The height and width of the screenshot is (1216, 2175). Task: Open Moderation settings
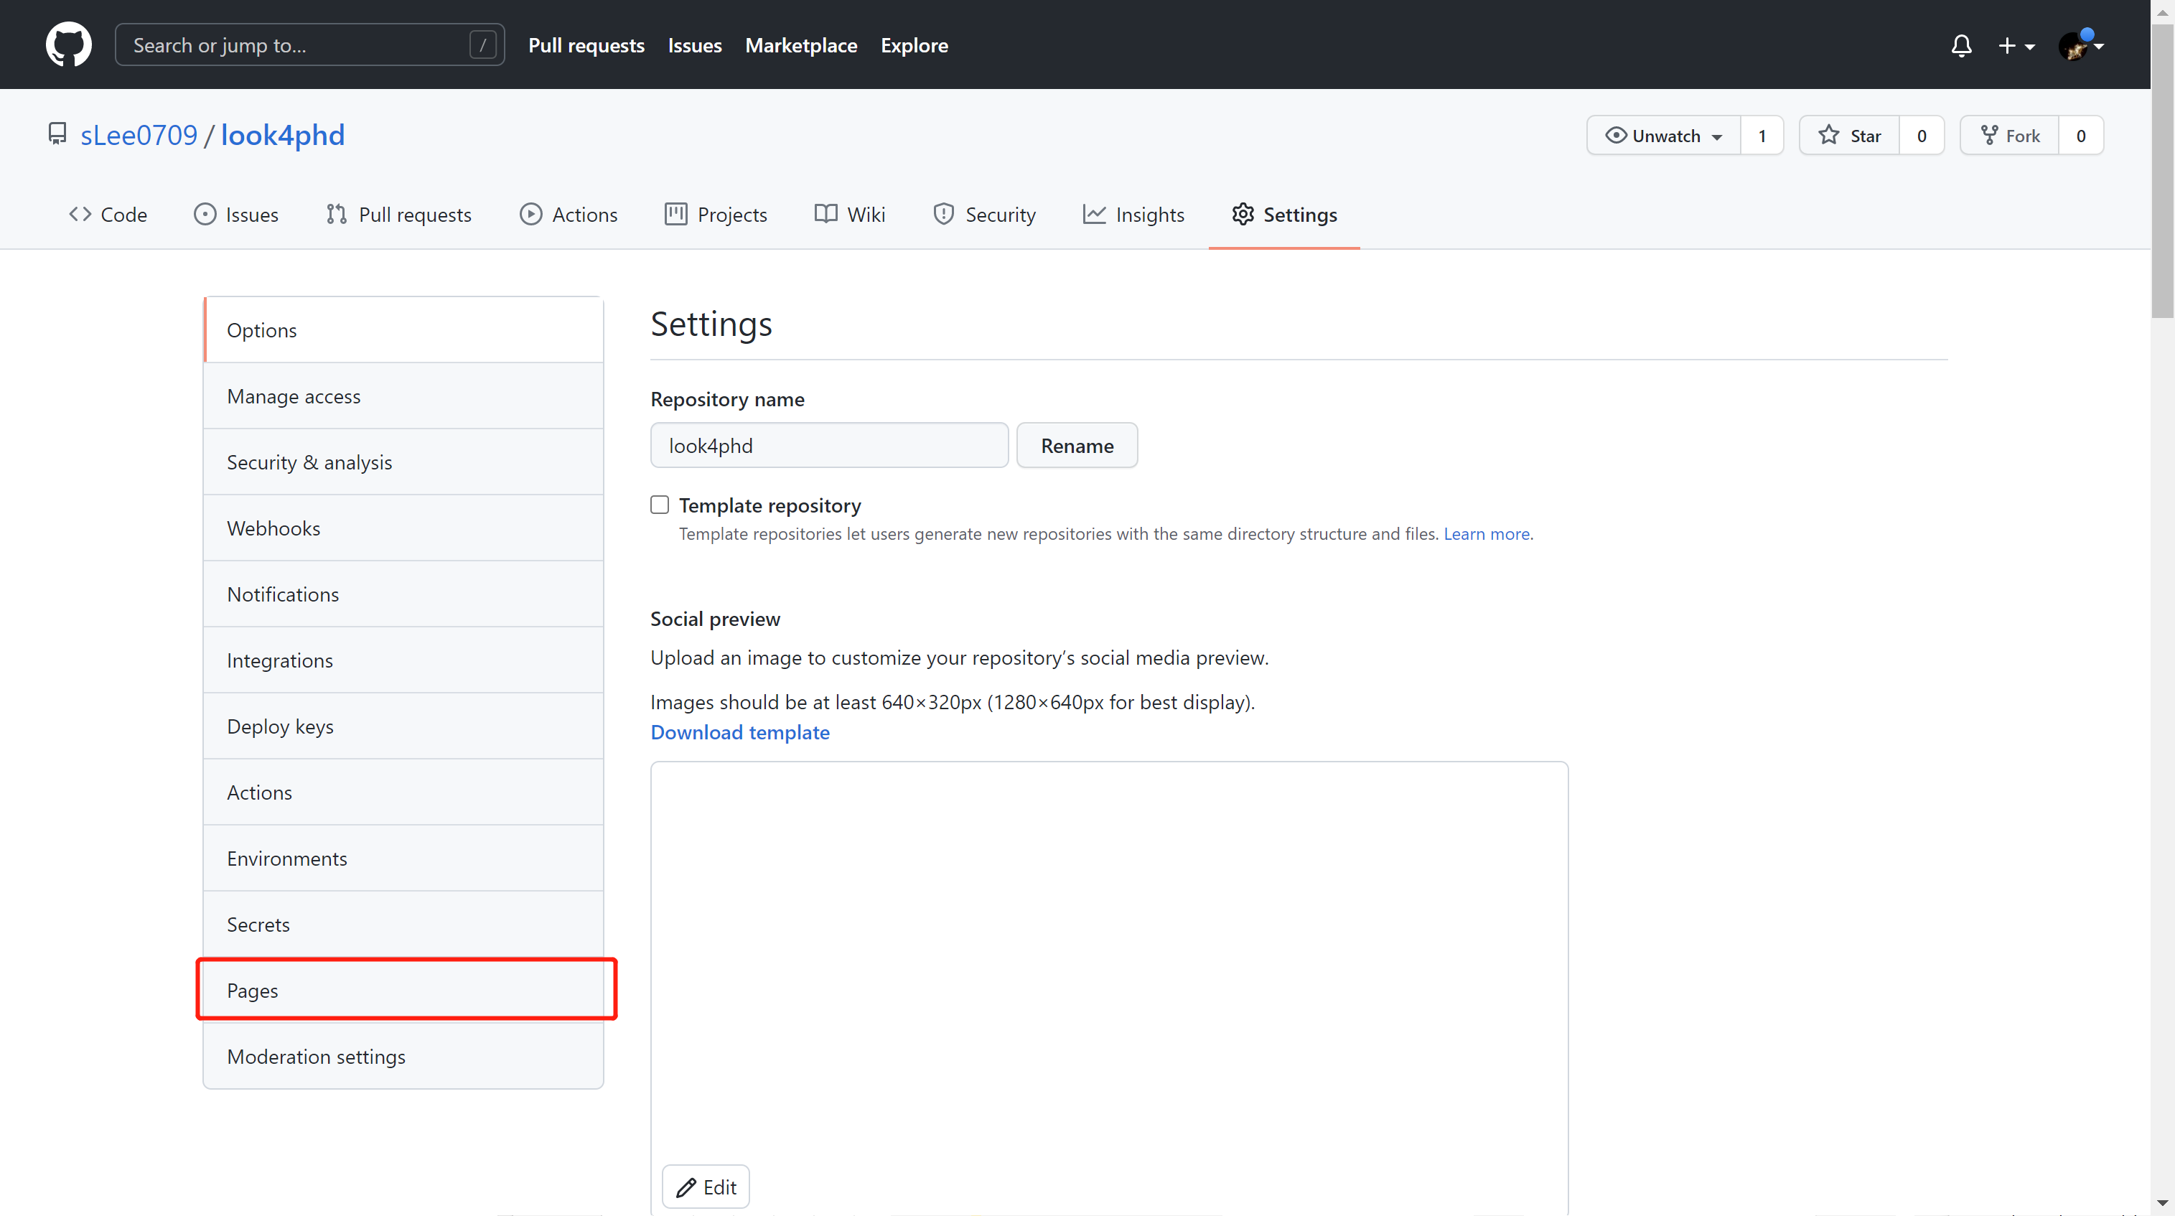pos(403,1057)
